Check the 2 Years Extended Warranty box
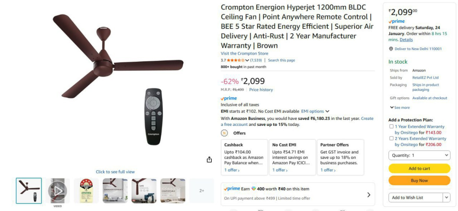The image size is (458, 211). (391, 139)
